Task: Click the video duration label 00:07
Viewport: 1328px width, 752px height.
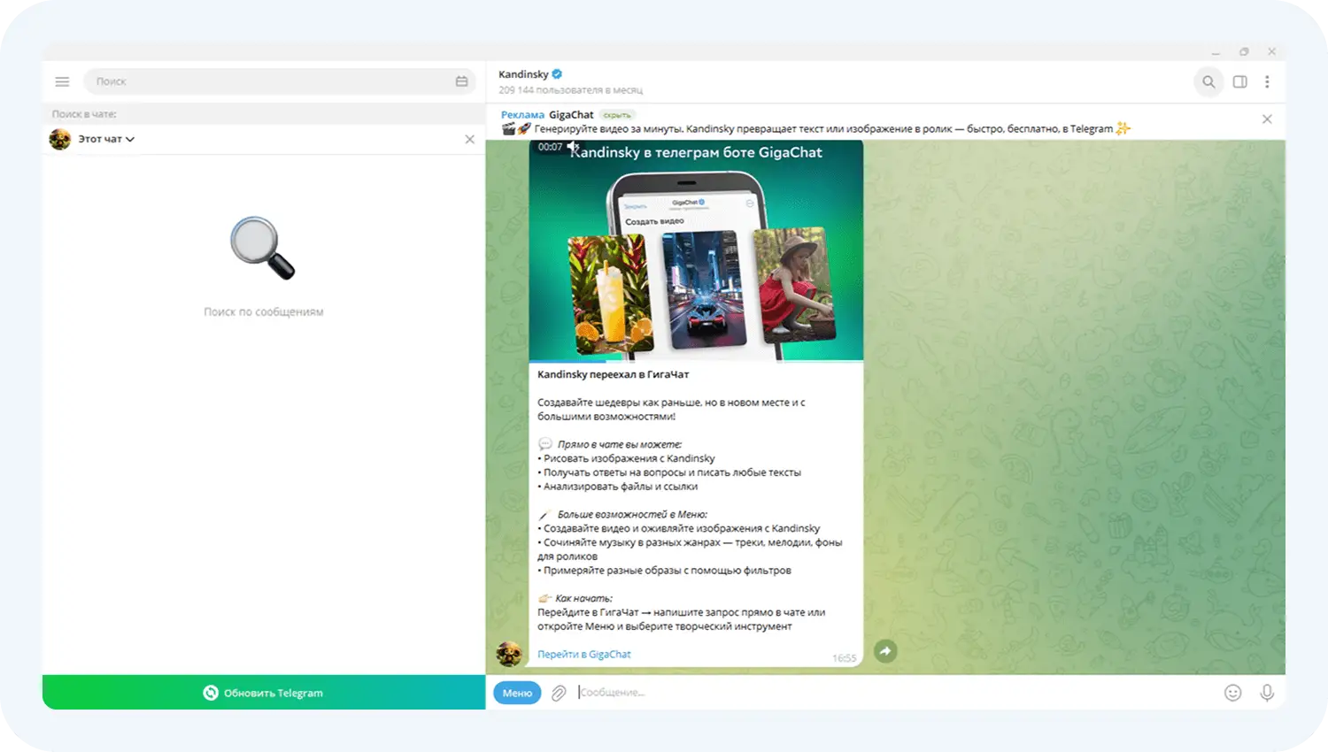Action: [550, 147]
